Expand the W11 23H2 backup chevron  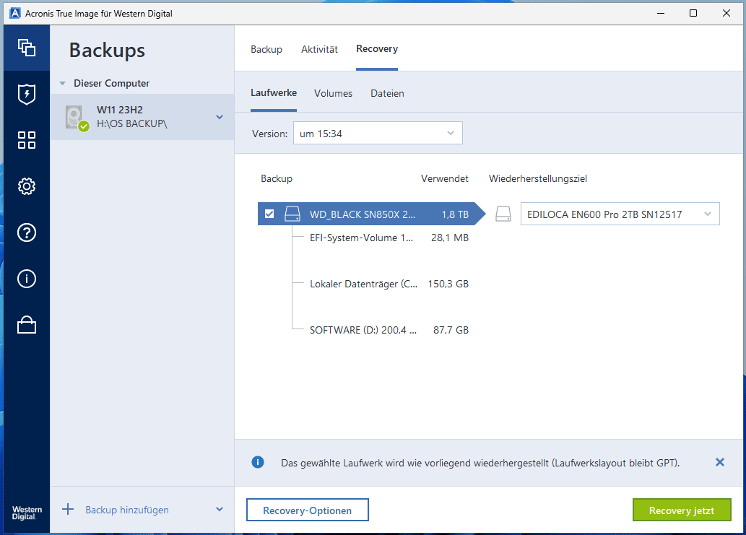click(x=220, y=117)
